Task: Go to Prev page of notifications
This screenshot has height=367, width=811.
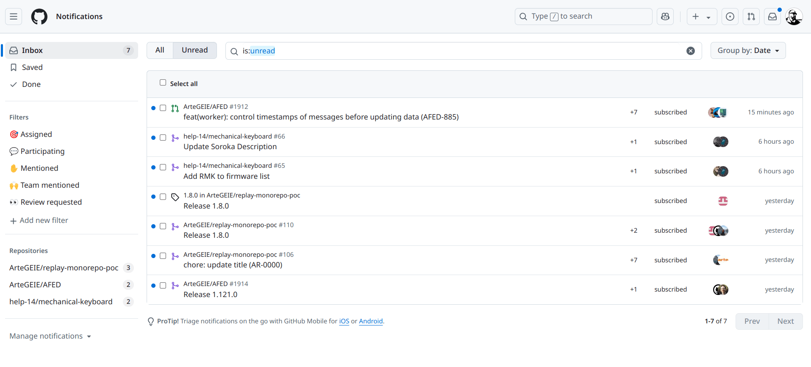Action: coord(752,321)
